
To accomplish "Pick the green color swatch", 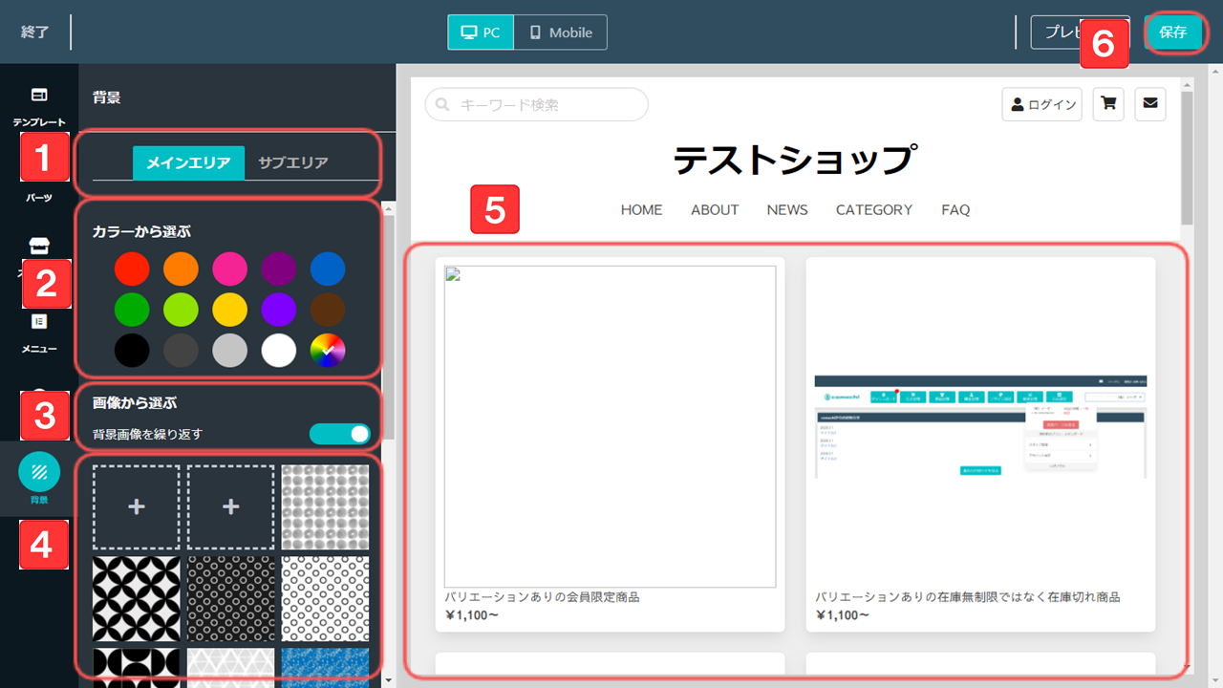I will click(x=132, y=310).
